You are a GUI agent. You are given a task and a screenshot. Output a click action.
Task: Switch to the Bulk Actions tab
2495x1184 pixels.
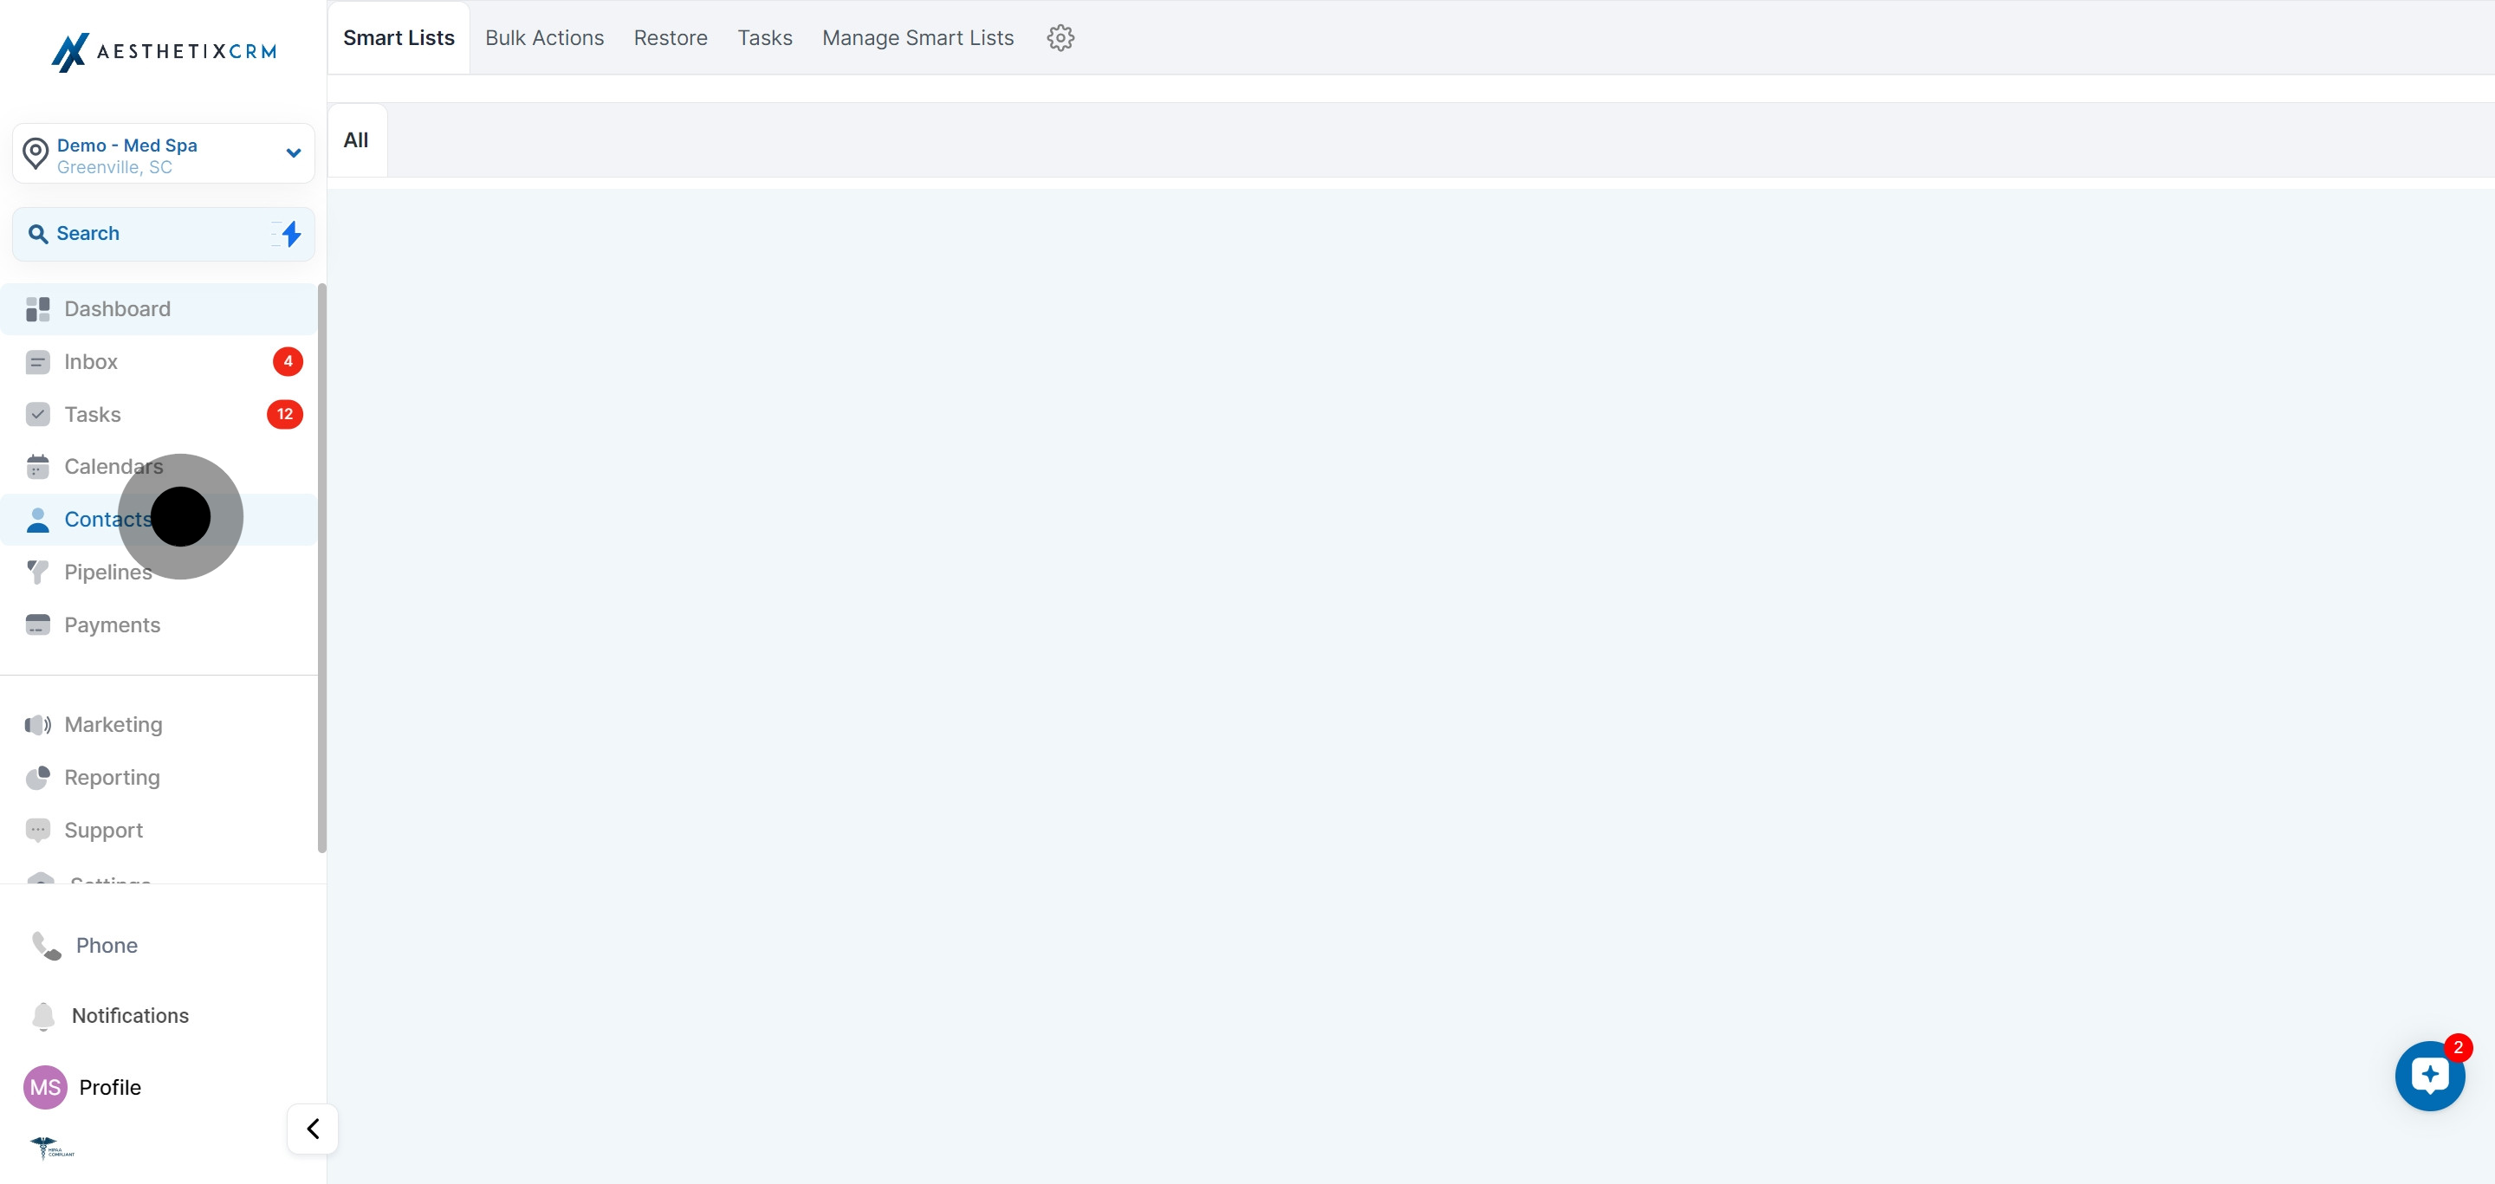tap(543, 38)
